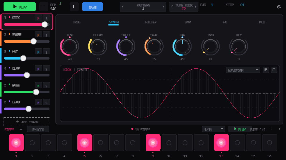Mute the CLAP track

pos(38,69)
